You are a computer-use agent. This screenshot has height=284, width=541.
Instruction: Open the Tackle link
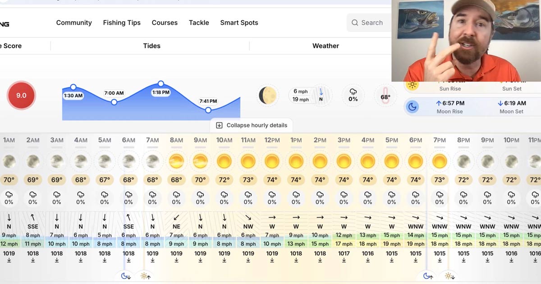199,23
